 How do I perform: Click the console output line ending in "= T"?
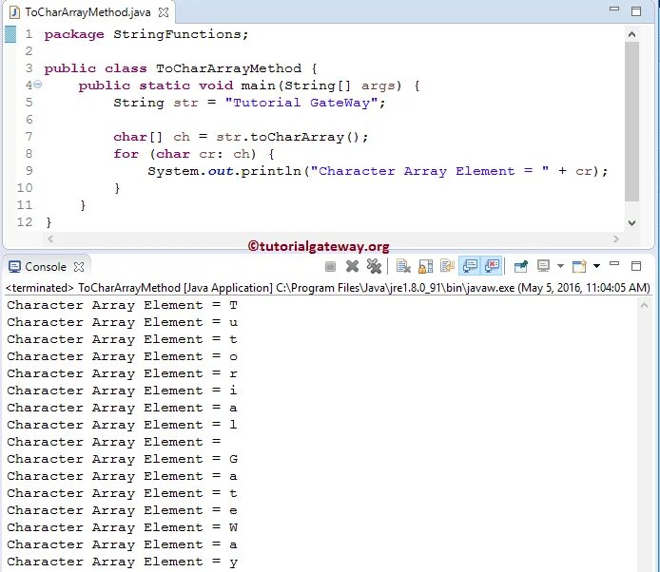(122, 305)
